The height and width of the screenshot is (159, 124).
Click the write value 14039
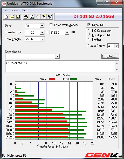[x=100, y=134]
